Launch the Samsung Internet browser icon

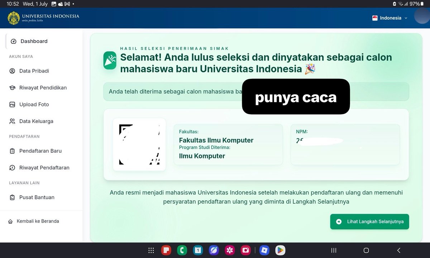click(214, 250)
